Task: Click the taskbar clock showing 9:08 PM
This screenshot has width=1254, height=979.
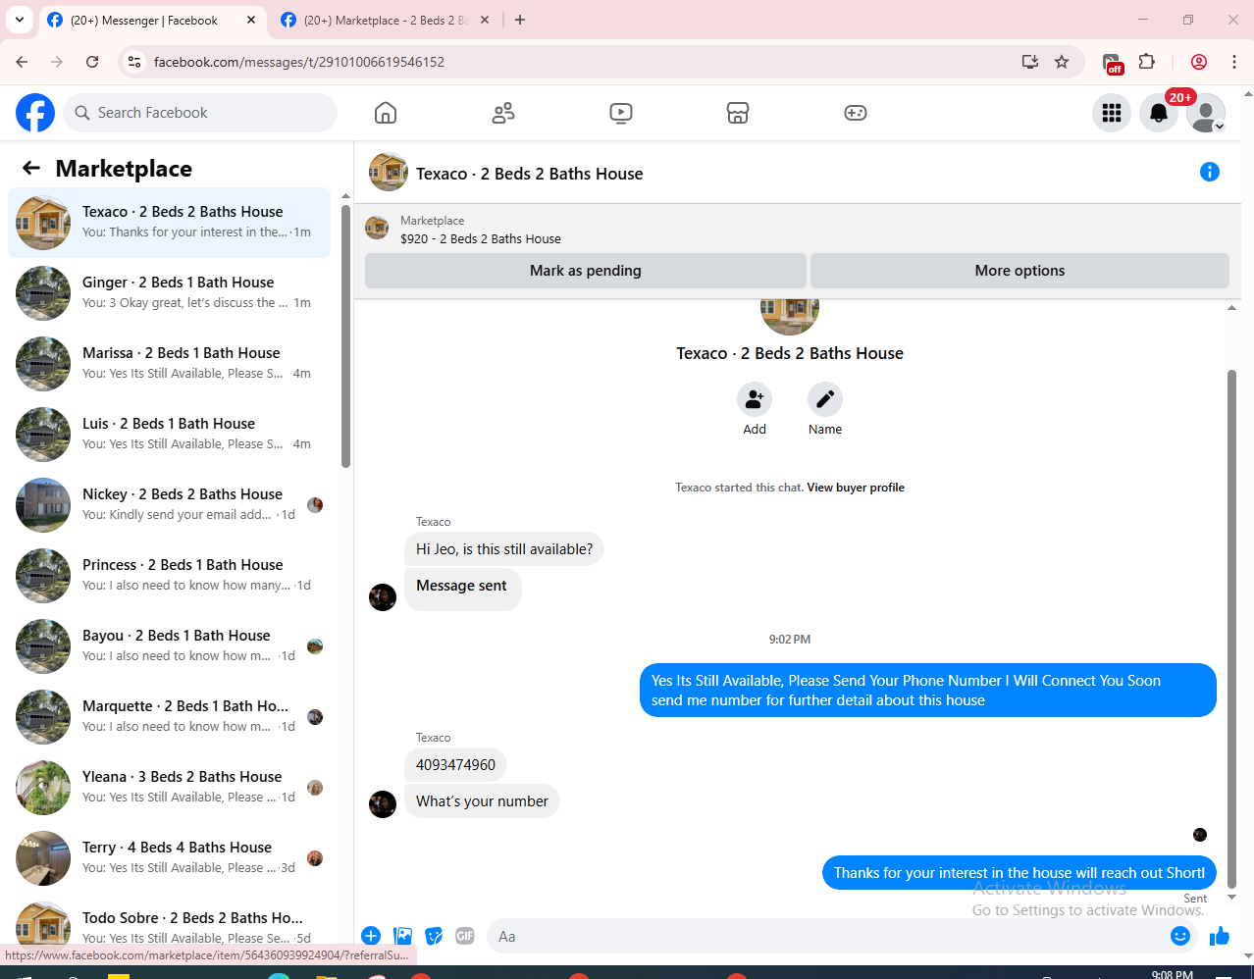Action: tap(1172, 974)
